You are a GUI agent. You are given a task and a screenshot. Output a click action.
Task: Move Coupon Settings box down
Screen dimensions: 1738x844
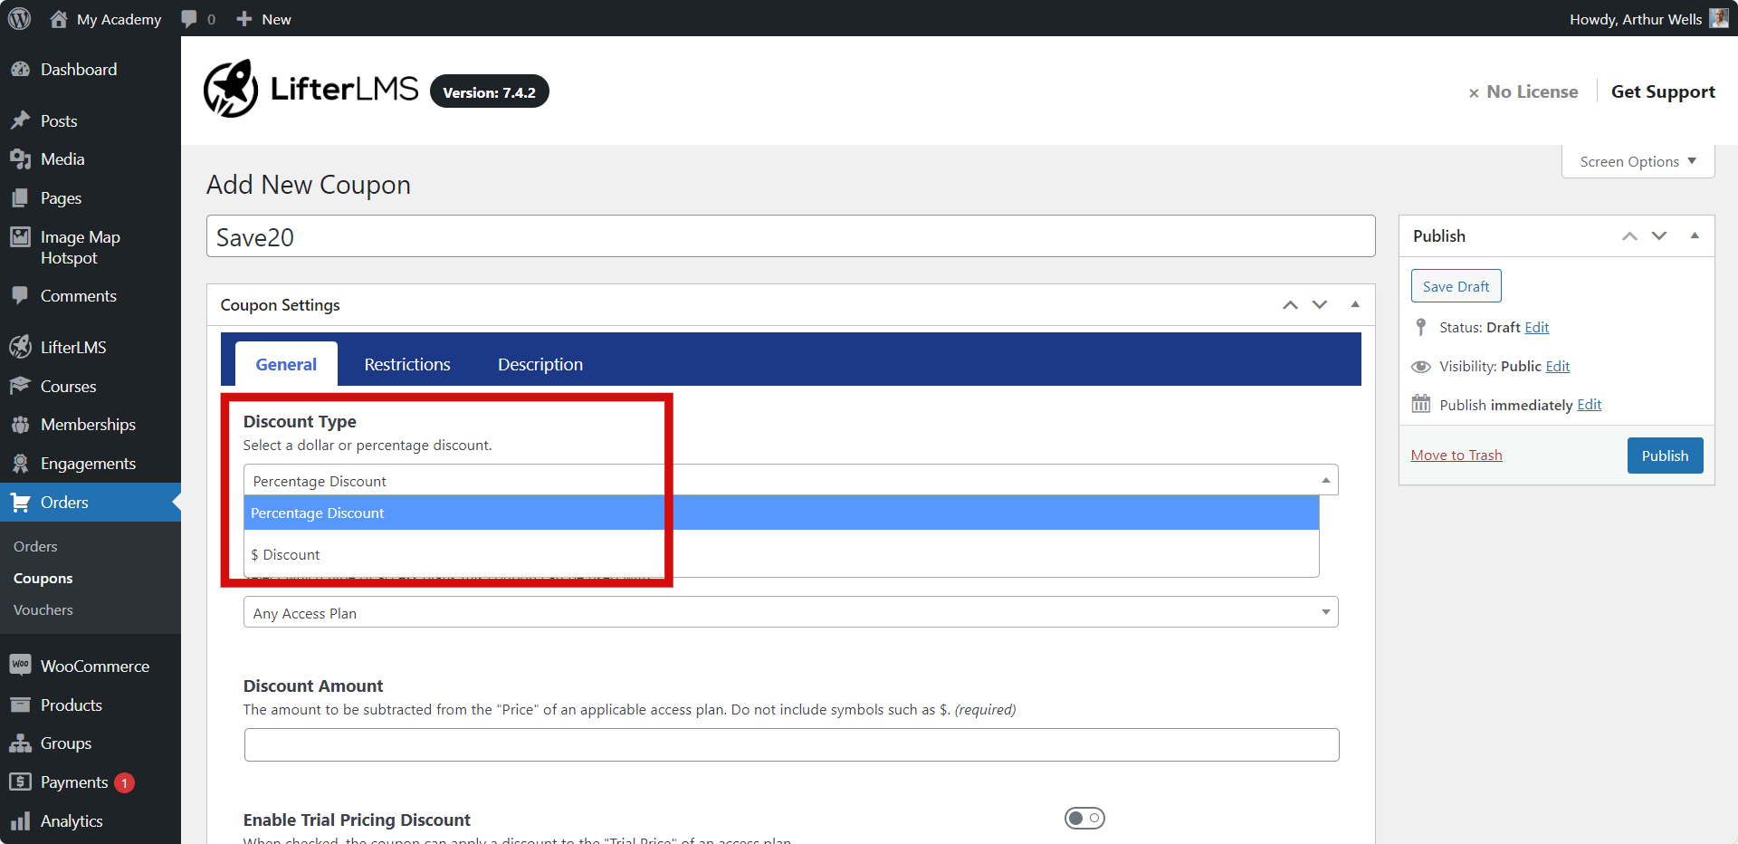pyautogui.click(x=1320, y=305)
